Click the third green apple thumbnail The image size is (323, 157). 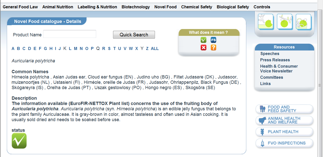pyautogui.click(x=304, y=22)
